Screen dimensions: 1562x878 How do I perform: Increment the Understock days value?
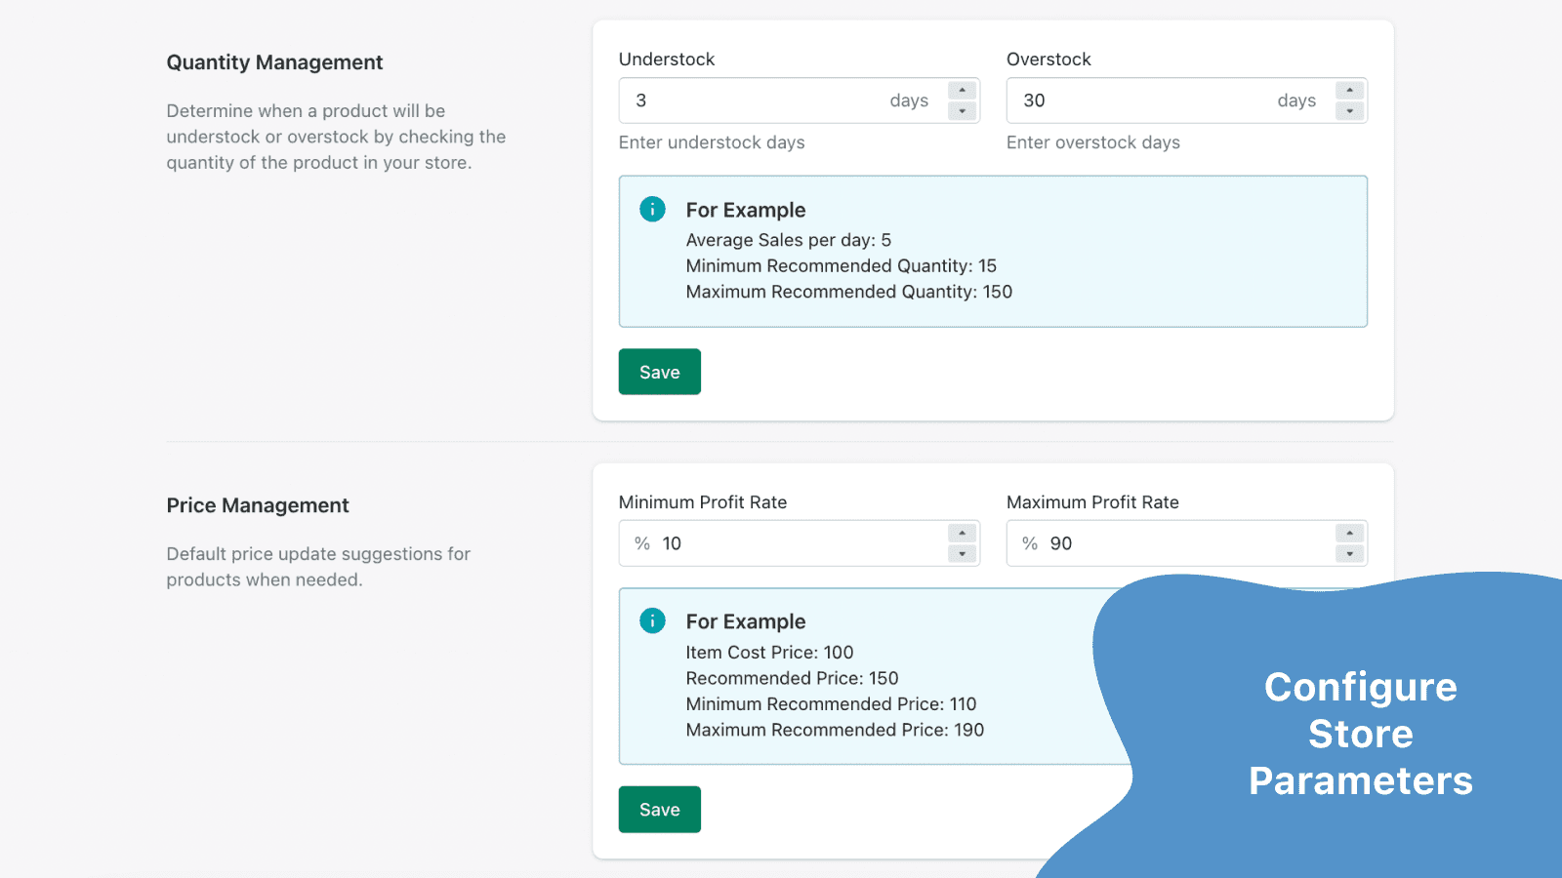coord(963,90)
